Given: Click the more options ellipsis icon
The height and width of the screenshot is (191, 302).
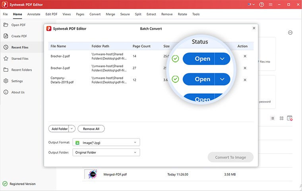Looking at the screenshot, I should (290, 32).
